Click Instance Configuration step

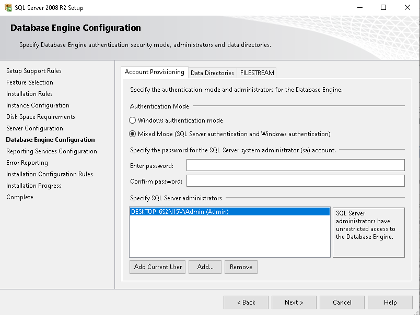[38, 105]
